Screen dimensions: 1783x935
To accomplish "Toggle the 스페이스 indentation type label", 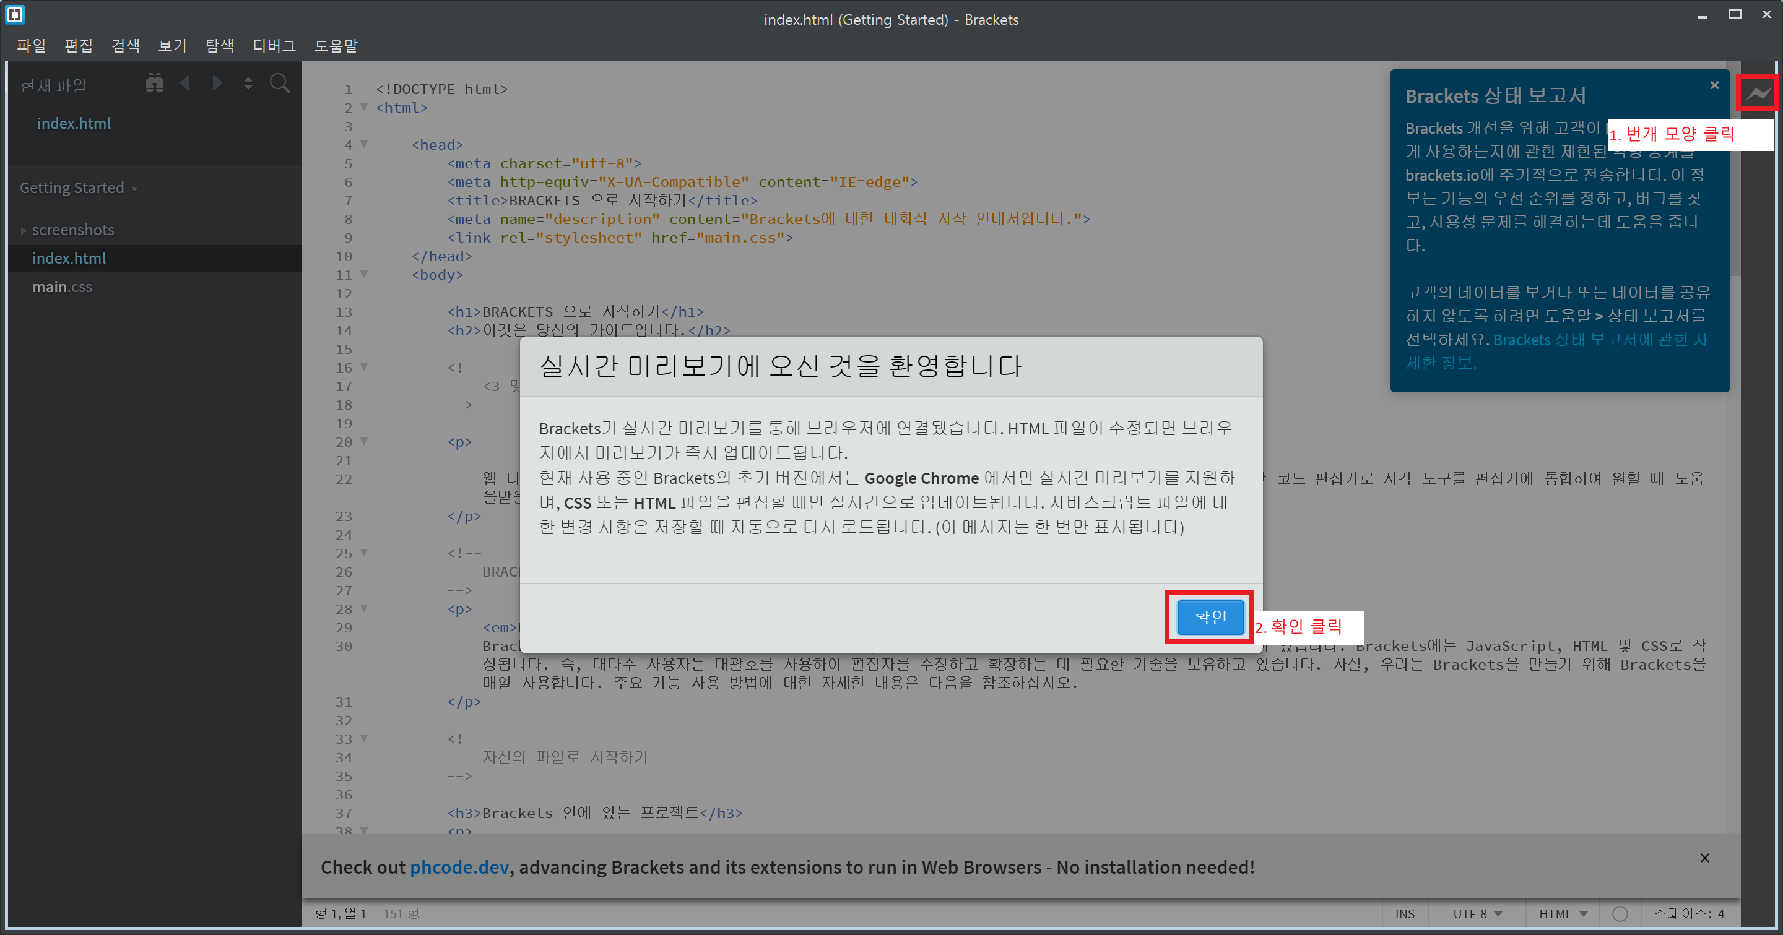I will point(1681,913).
